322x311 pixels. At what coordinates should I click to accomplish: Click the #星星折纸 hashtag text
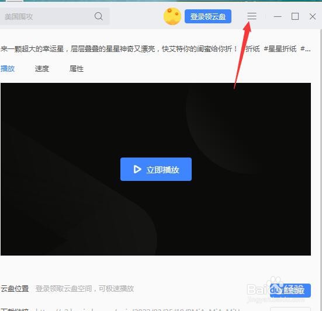(280, 49)
